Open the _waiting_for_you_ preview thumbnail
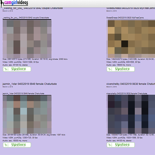This screenshot has height=155, width=155. [x=27, y=39]
